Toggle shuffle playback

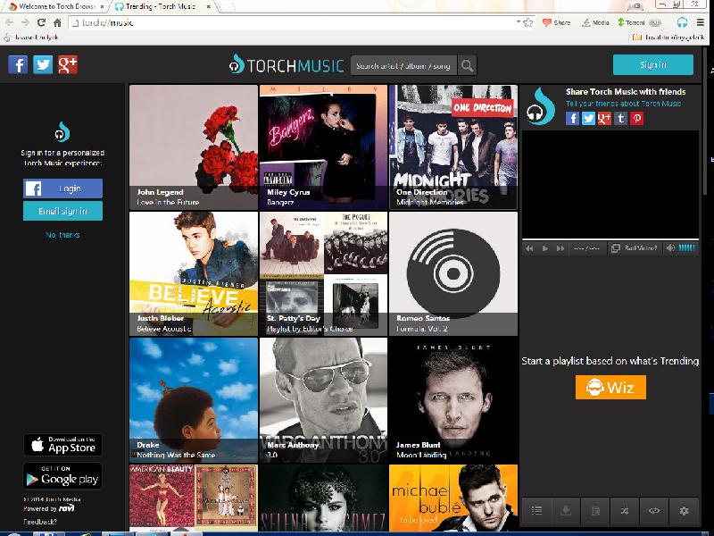(x=625, y=511)
